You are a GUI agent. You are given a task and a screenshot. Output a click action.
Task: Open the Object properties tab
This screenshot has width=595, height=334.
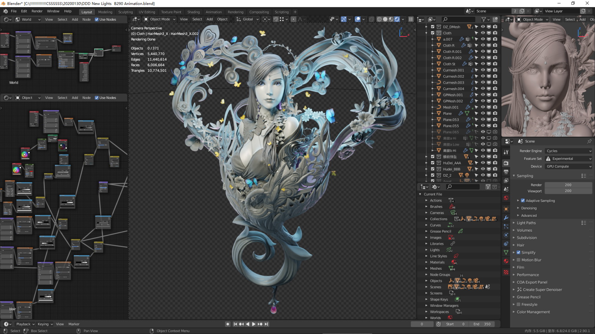(x=506, y=209)
